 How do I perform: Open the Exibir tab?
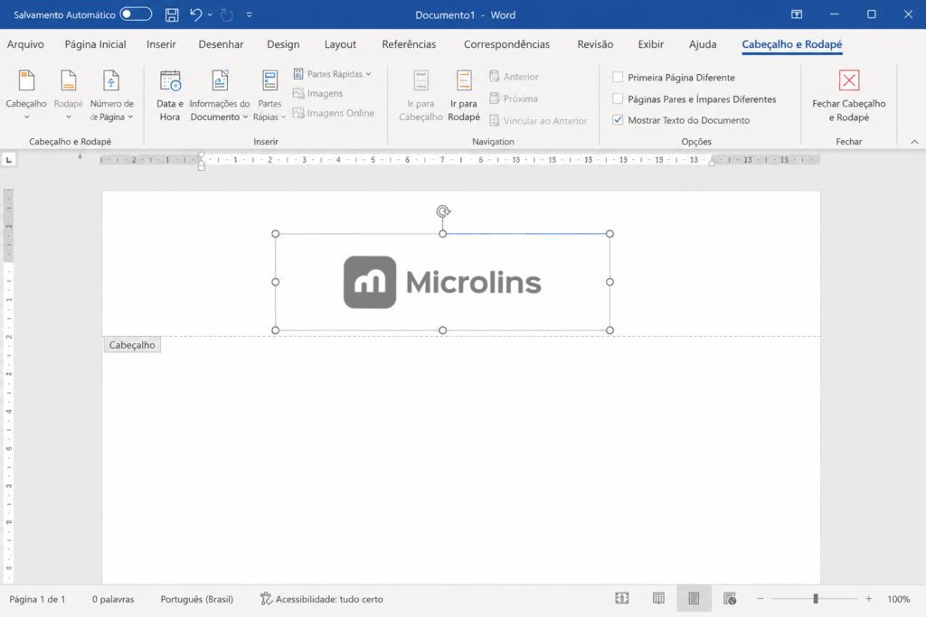pos(651,44)
